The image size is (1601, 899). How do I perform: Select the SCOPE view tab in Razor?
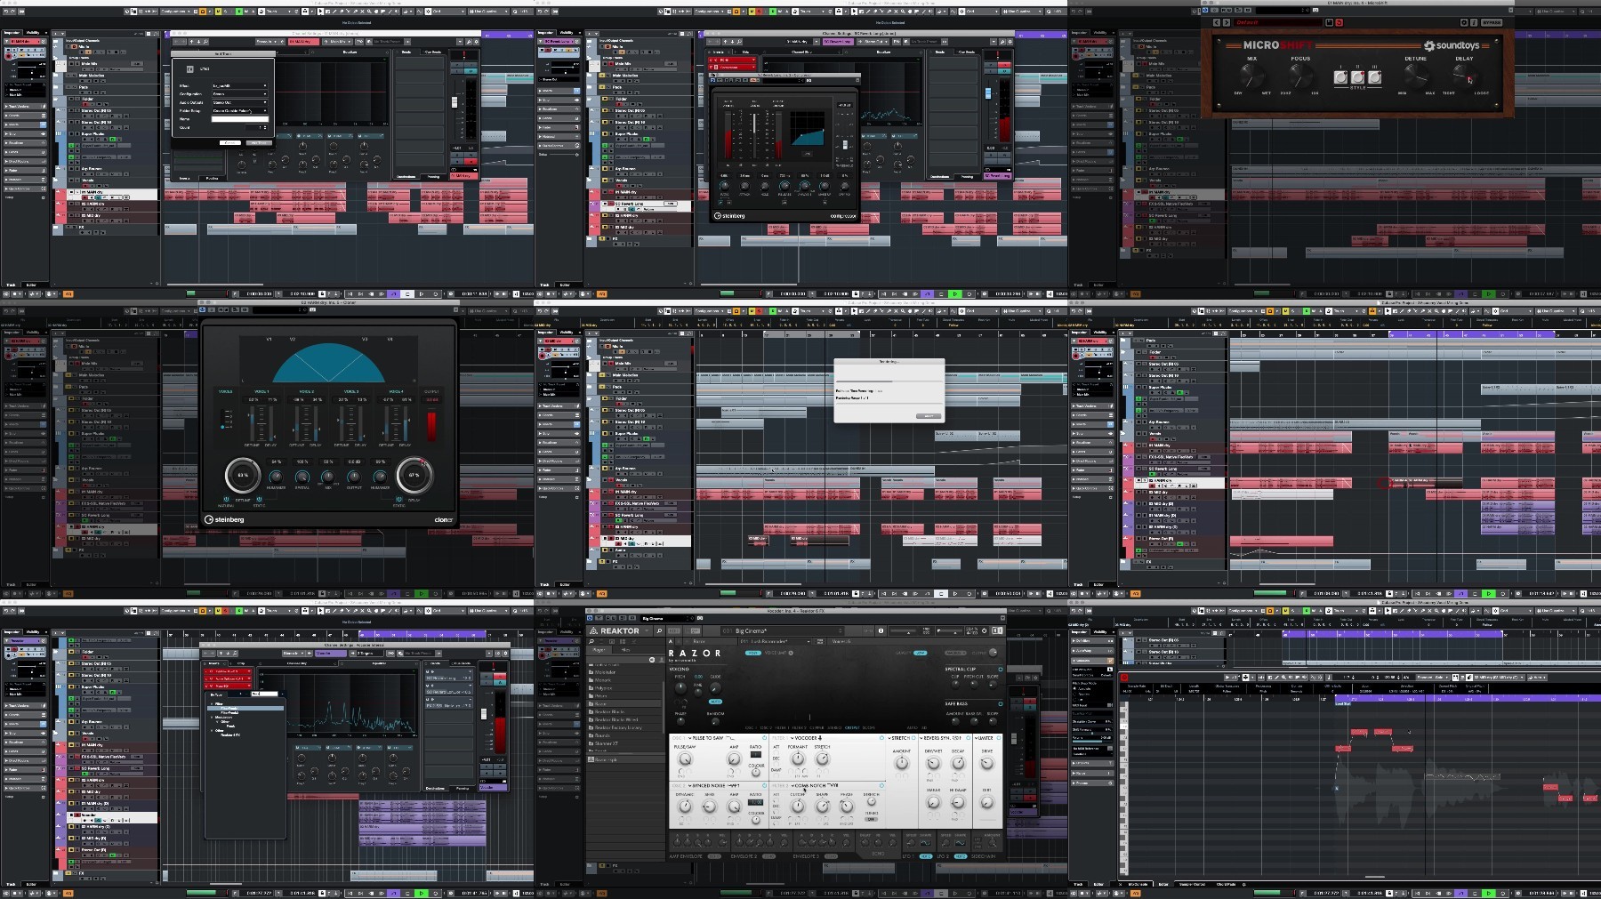pyautogui.click(x=869, y=727)
